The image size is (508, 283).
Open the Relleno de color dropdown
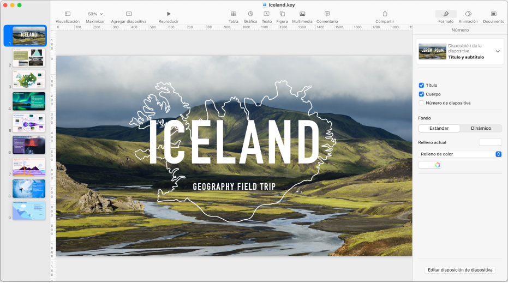[x=460, y=154]
